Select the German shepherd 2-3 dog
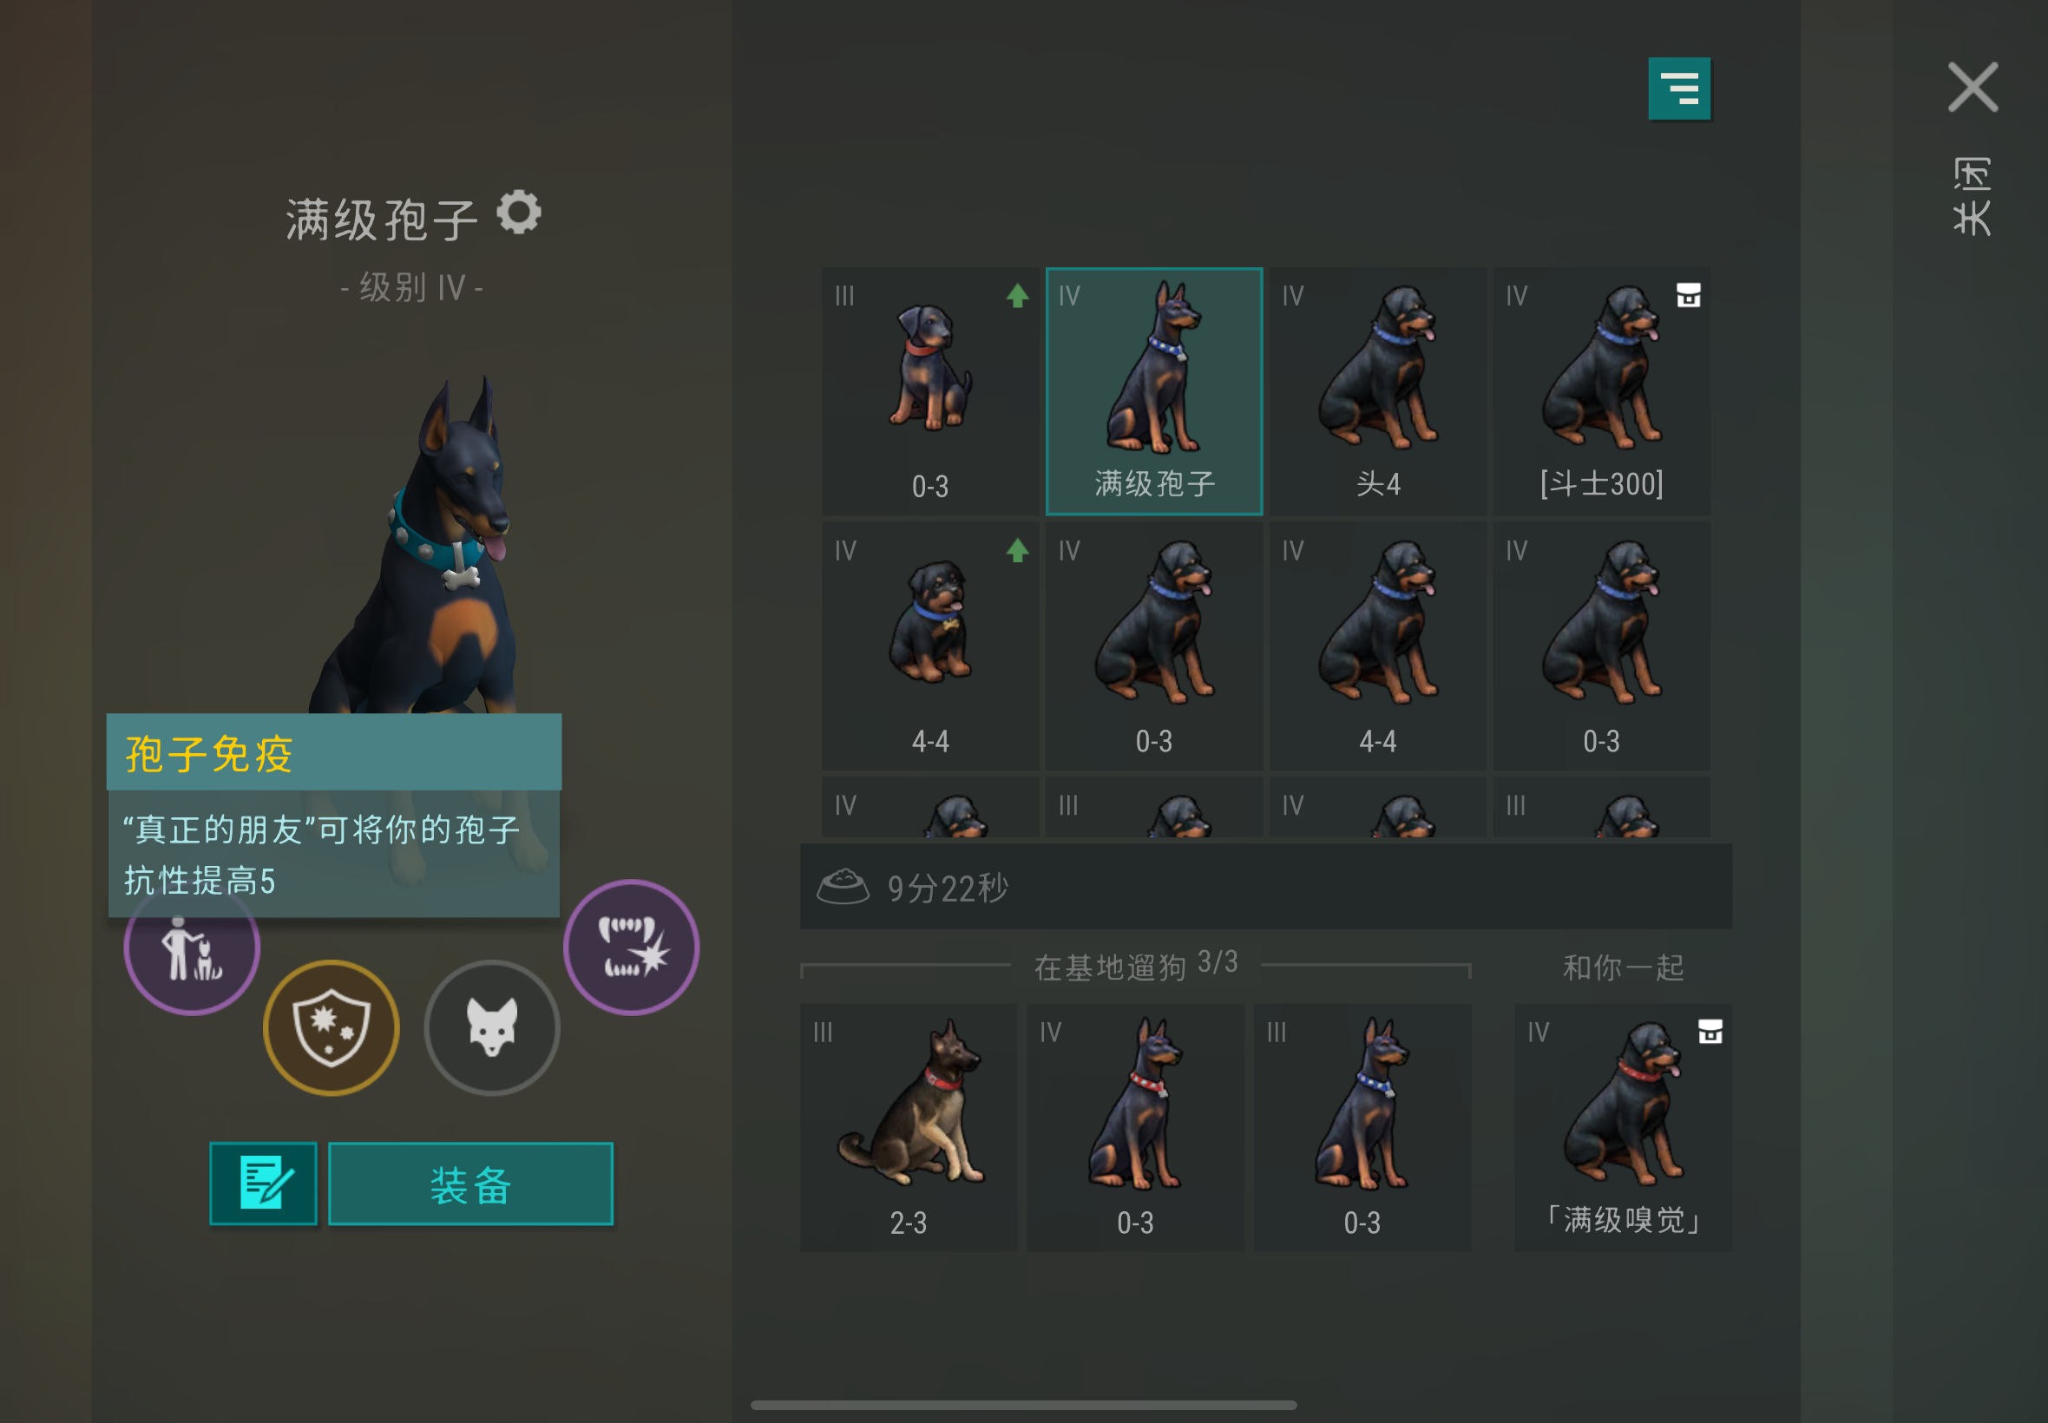Viewport: 2048px width, 1423px height. [x=909, y=1127]
